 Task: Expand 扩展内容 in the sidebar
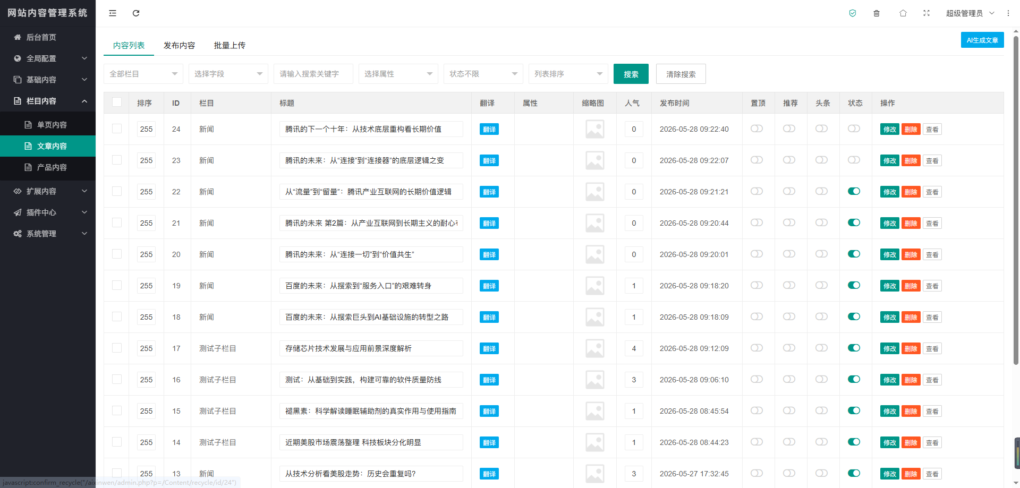(48, 191)
